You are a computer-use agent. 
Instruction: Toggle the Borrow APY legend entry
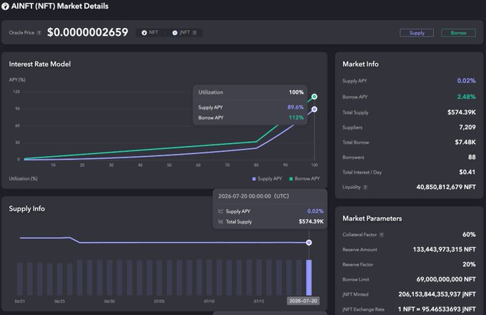pyautogui.click(x=304, y=179)
